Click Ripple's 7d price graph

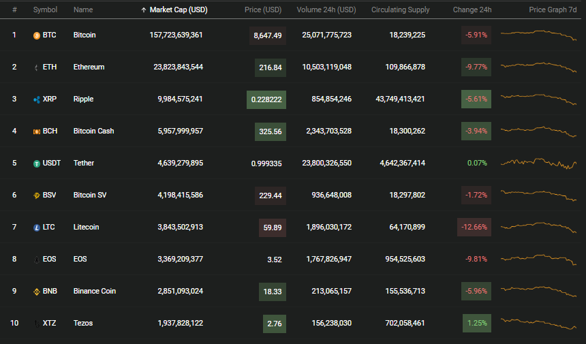pyautogui.click(x=538, y=99)
